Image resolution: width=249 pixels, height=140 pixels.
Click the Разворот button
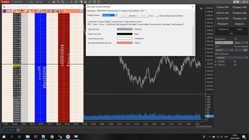(x=223, y=24)
